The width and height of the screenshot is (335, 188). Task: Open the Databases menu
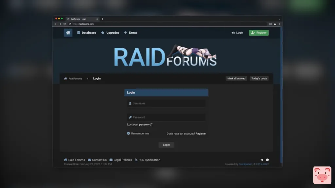pyautogui.click(x=86, y=33)
